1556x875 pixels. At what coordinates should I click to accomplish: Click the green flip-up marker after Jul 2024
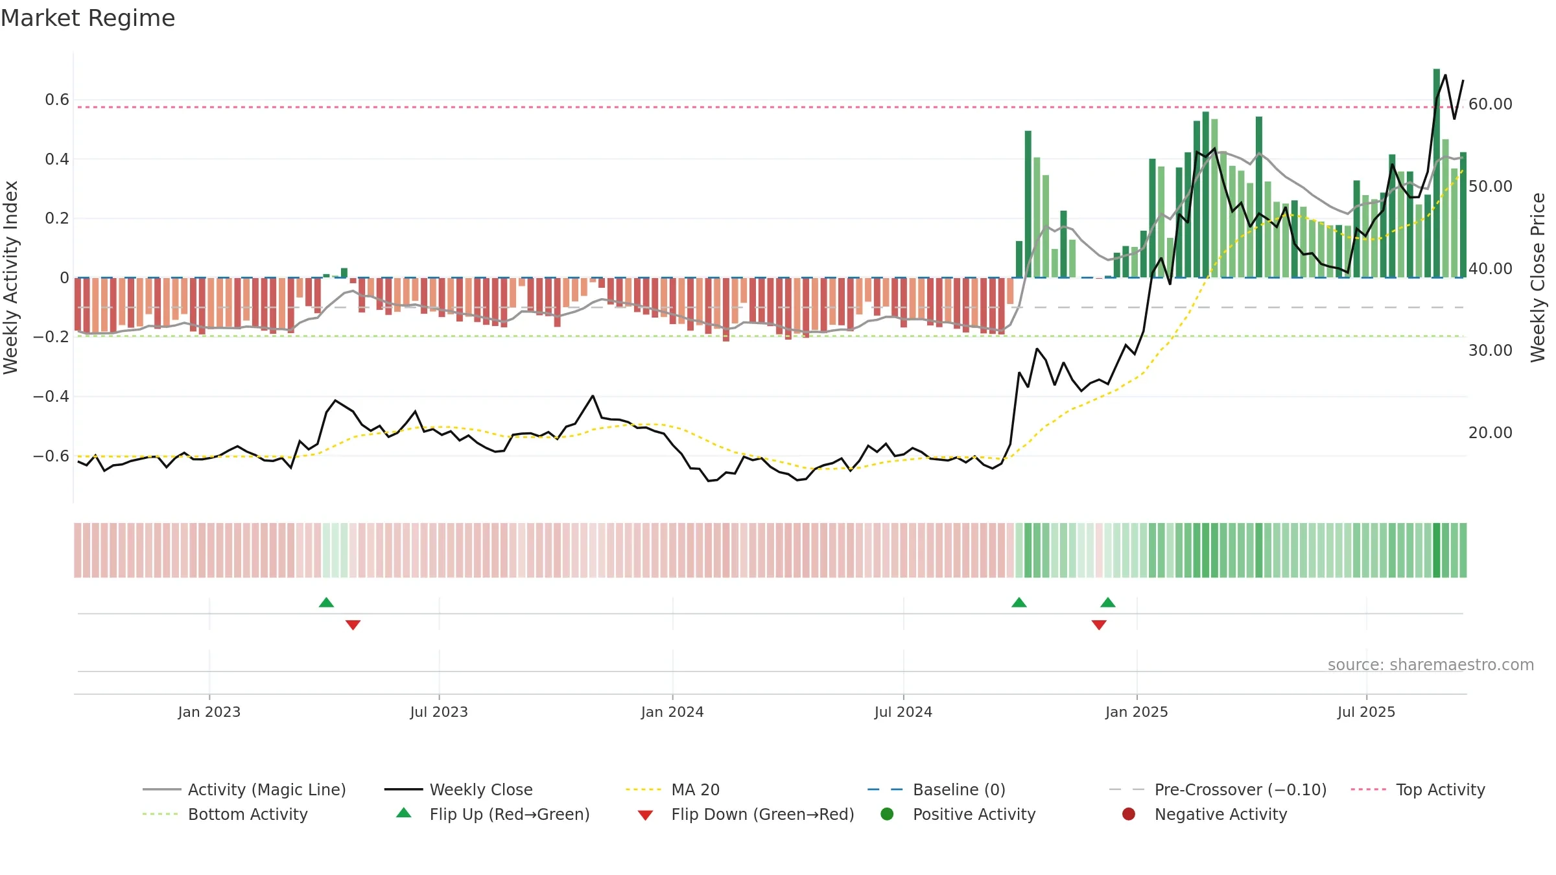[x=1019, y=603]
